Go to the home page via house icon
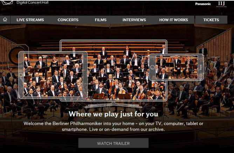This screenshot has height=153, width=234. tap(5, 20)
